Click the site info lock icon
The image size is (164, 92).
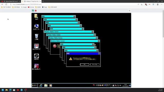[x=11, y=4]
